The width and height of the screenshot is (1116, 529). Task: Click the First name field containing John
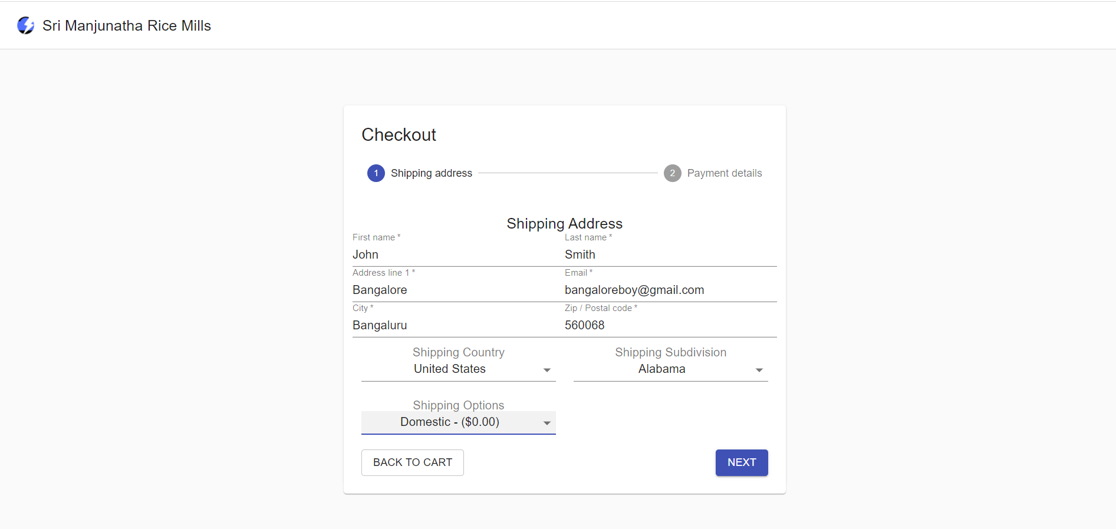click(x=459, y=254)
